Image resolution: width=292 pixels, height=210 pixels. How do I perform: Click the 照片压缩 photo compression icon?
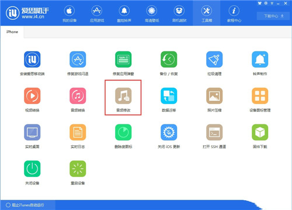[214, 96]
